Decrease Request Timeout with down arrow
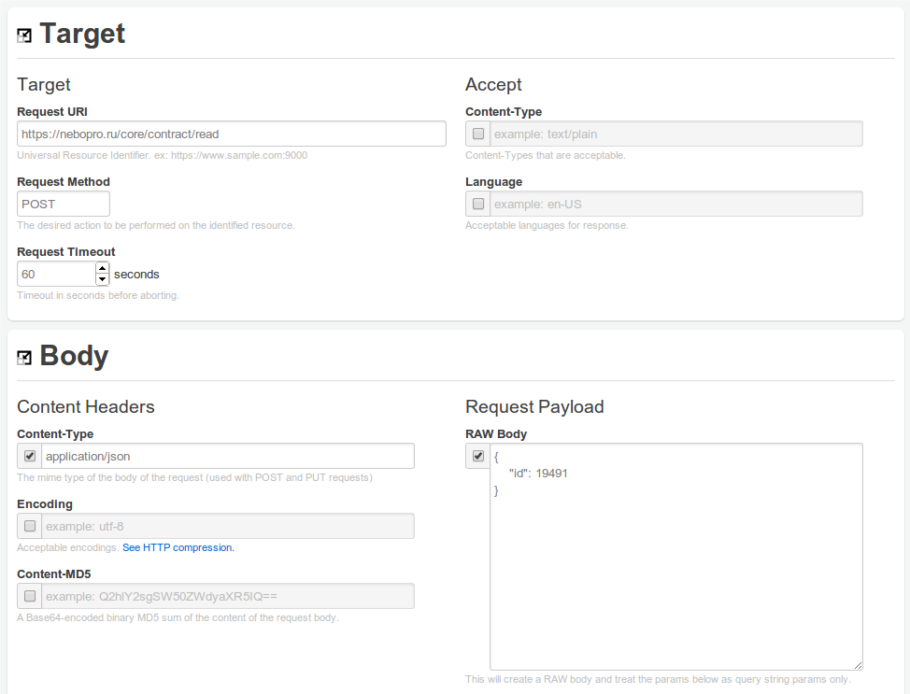 pyautogui.click(x=102, y=279)
